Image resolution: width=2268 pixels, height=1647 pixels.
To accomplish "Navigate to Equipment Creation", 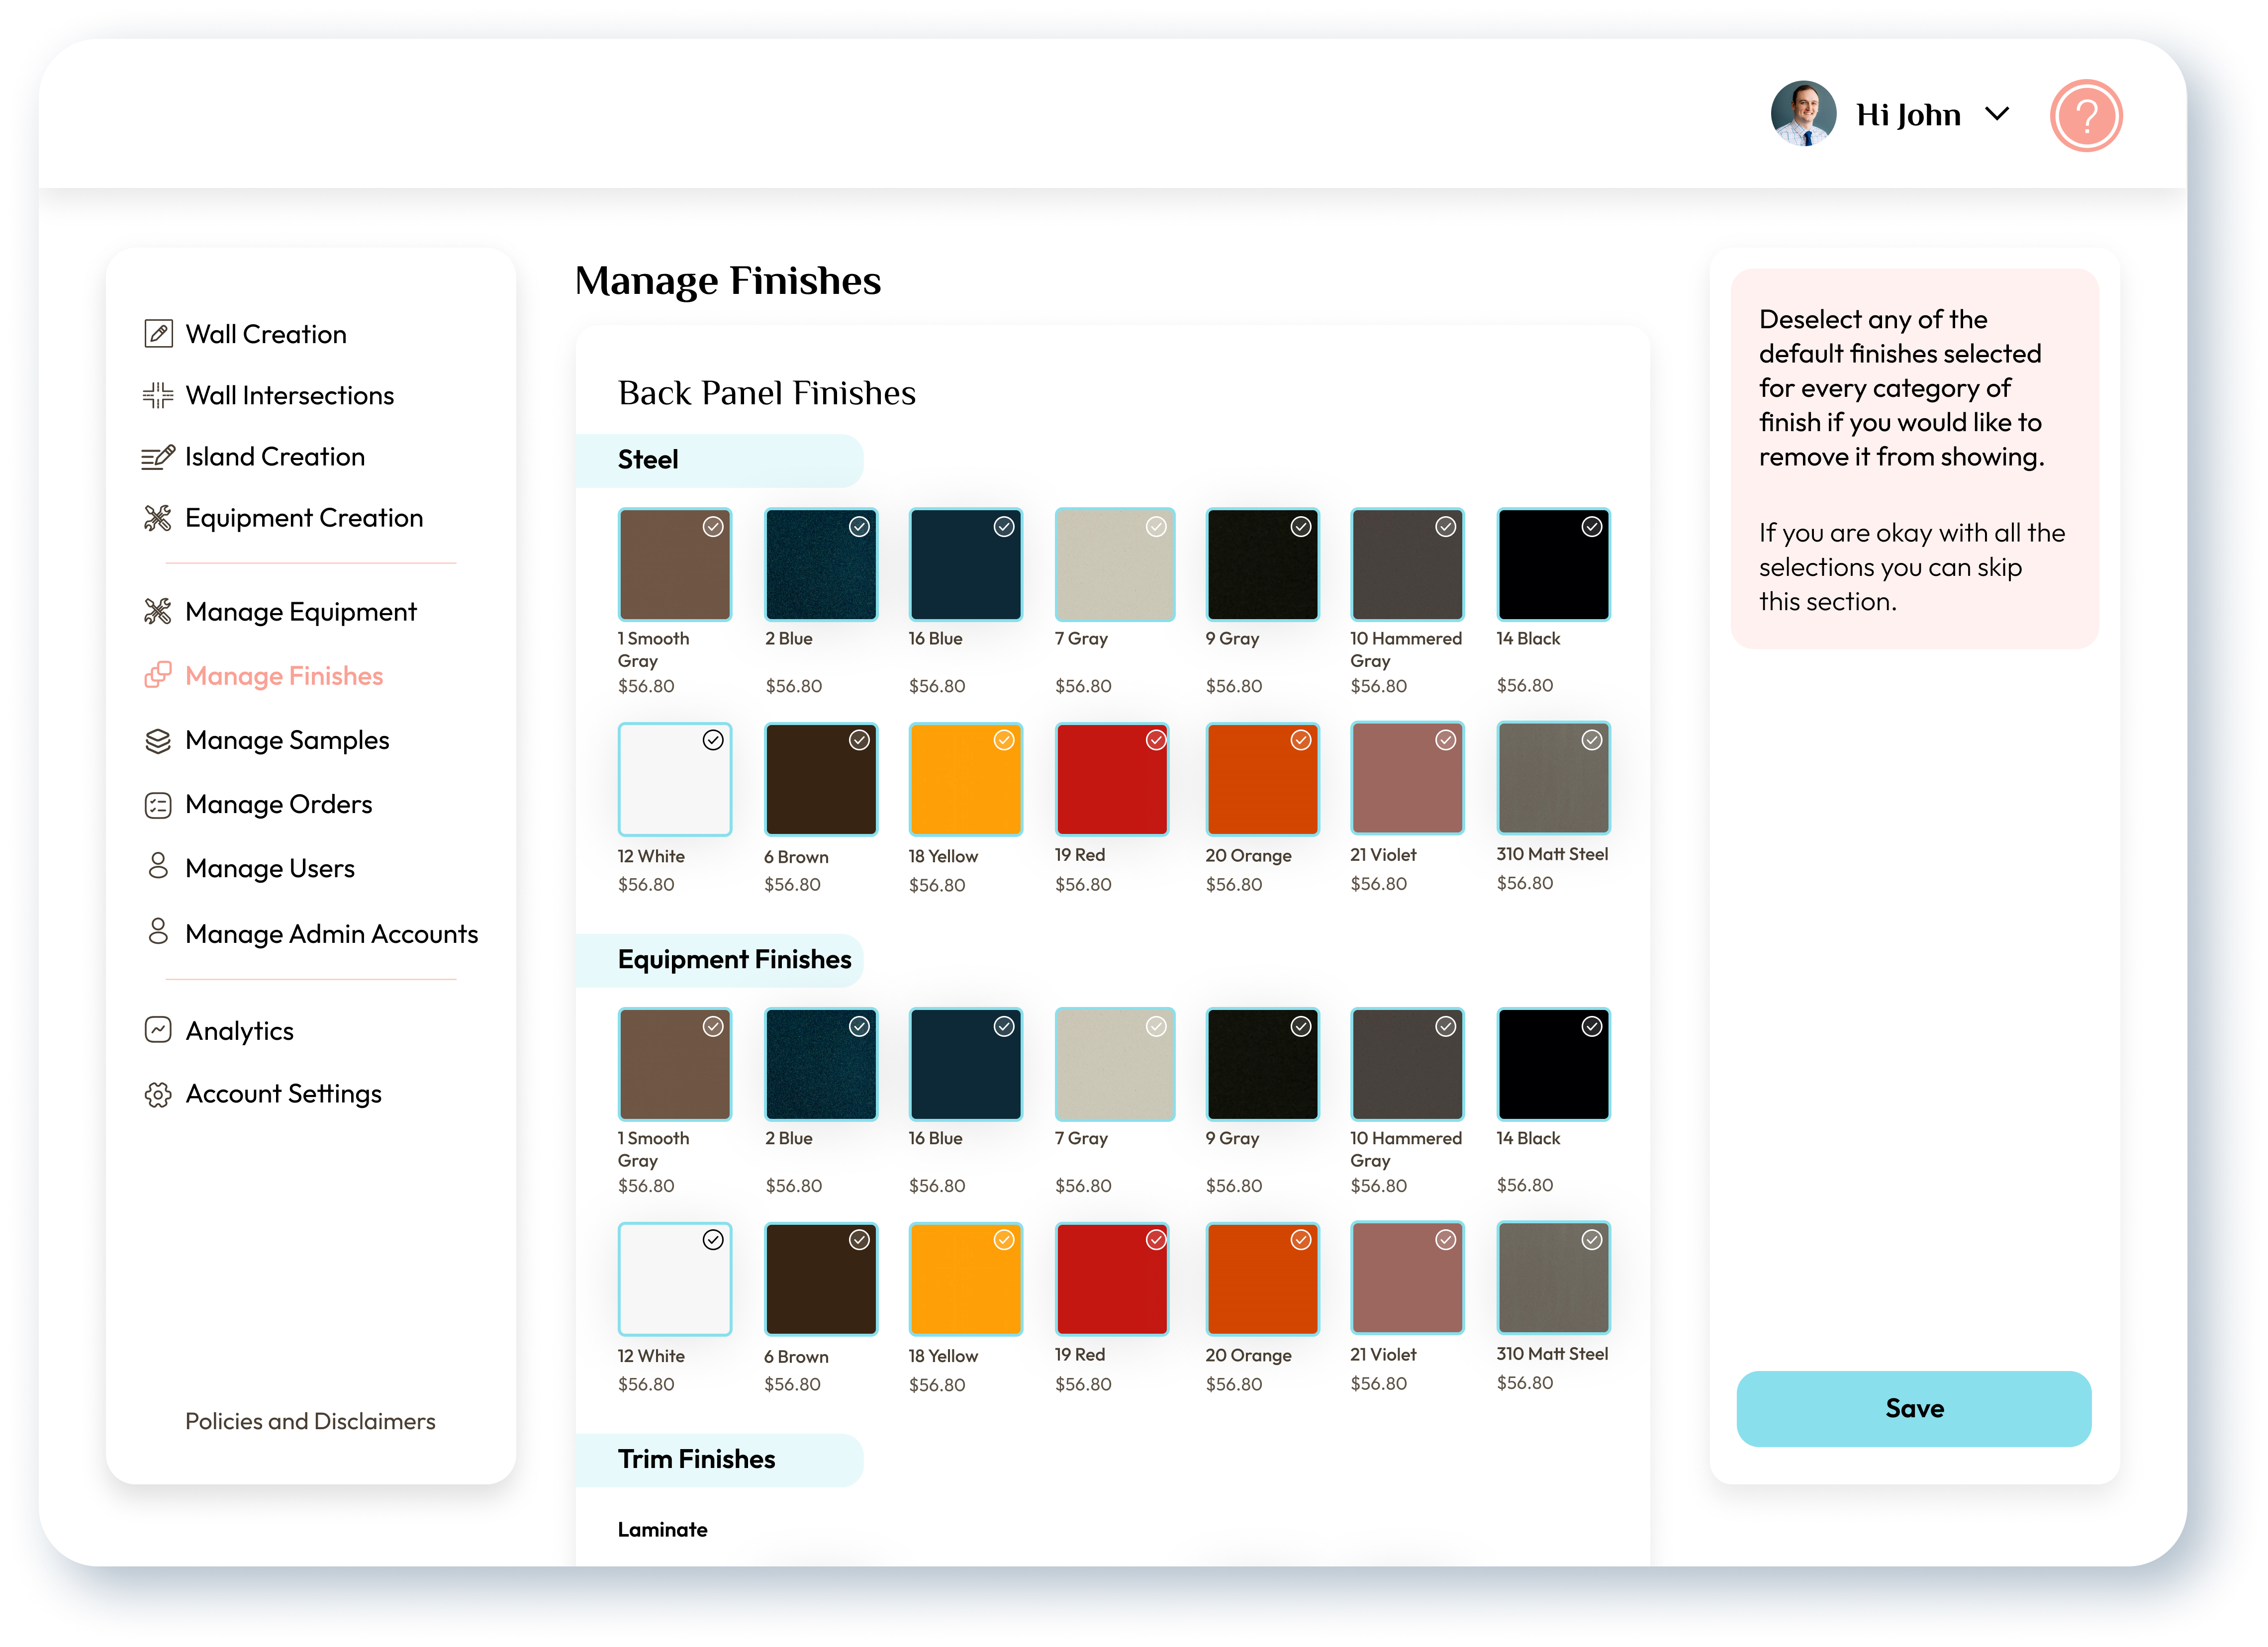I will 304,518.
